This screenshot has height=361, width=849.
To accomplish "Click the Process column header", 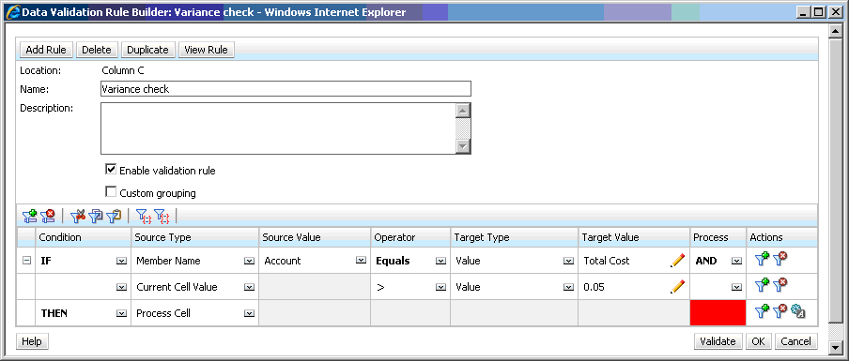I will coord(718,237).
